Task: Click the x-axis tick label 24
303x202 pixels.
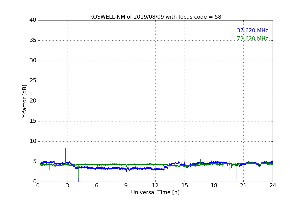Action: pos(273,186)
